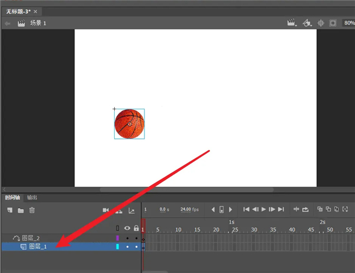Click the Edit Symbols icon in top bar

coord(306,23)
